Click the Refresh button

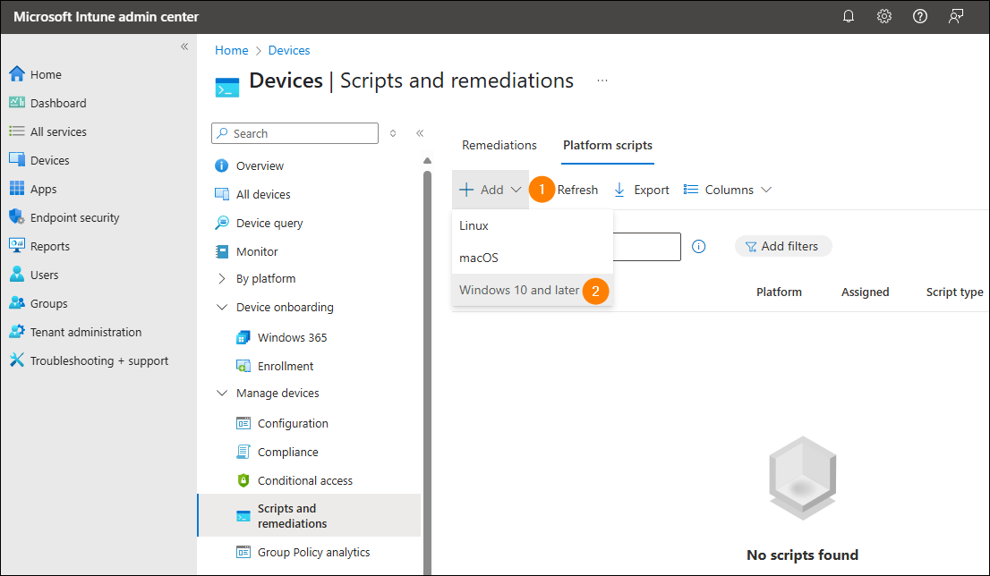(x=577, y=190)
